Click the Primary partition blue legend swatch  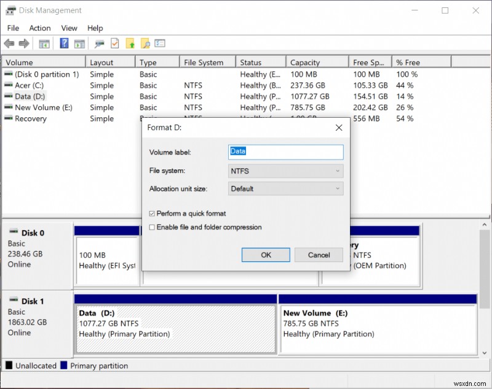[x=64, y=365]
